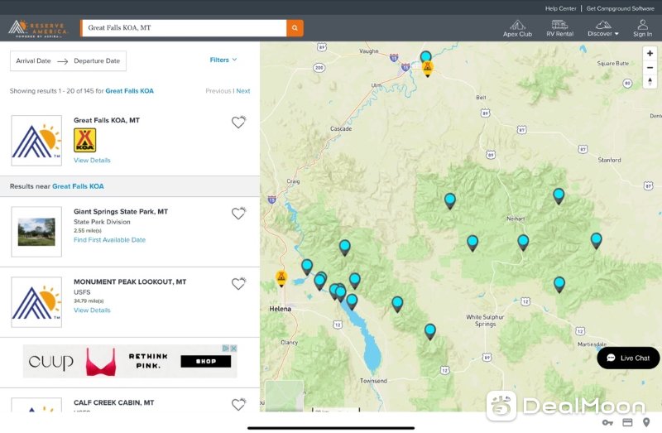Viewport: 662px width, 433px height.
Task: Click Find First Available Date link
Action: click(109, 239)
